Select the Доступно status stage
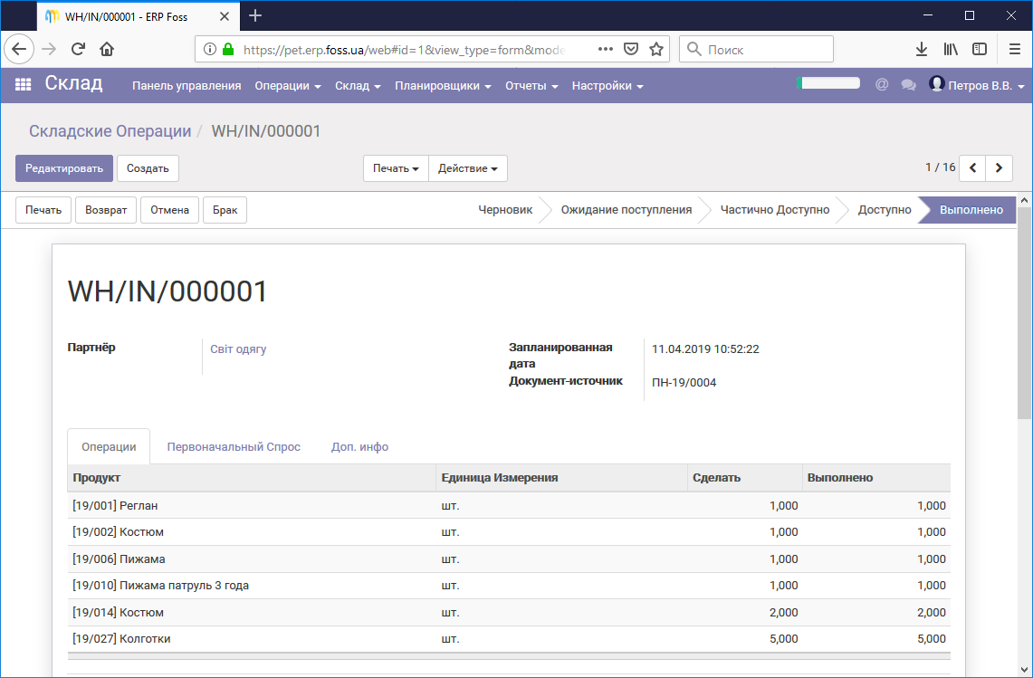 click(885, 209)
